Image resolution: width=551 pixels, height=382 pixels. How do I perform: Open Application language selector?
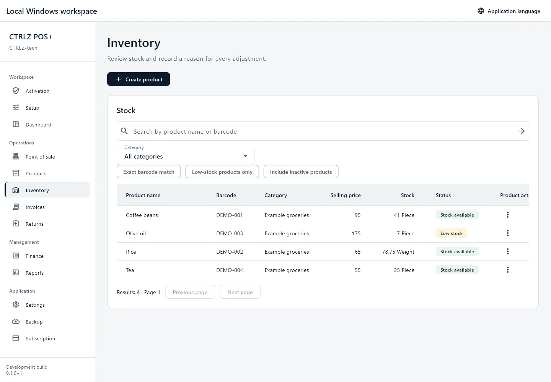509,11
